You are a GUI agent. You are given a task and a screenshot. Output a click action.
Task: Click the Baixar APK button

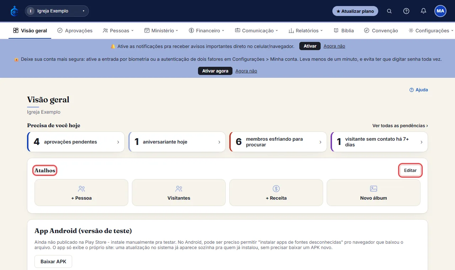point(53,261)
